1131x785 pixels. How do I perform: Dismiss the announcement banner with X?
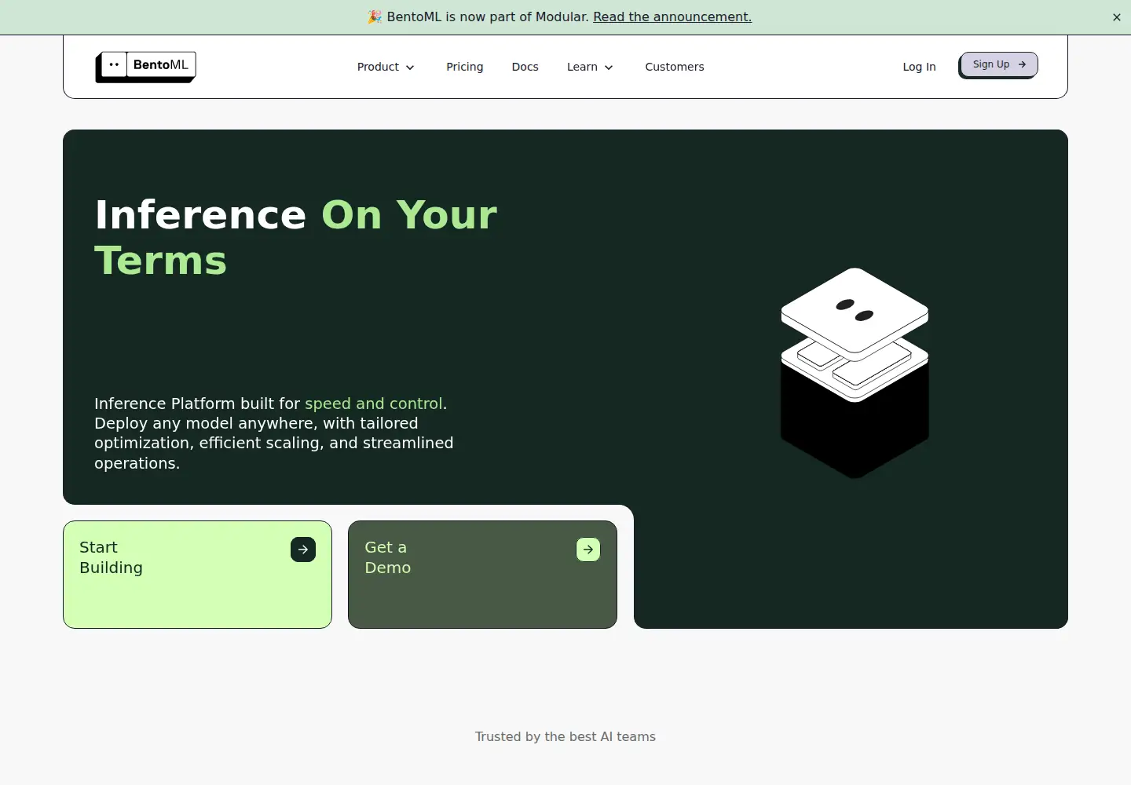coord(1116,17)
